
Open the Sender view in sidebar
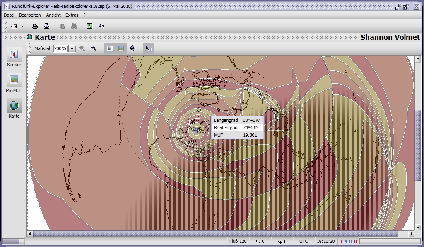[14, 58]
